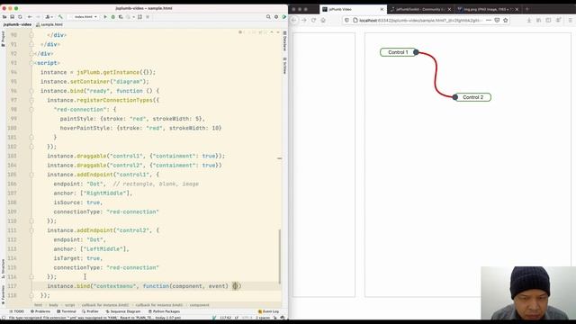Image resolution: width=576 pixels, height=324 pixels.
Task: Open the Profiler tool window
Action: click(90, 311)
